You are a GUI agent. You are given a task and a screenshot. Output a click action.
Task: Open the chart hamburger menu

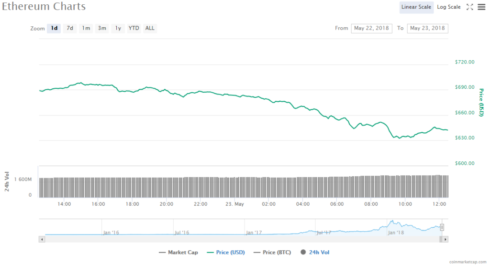[481, 7]
